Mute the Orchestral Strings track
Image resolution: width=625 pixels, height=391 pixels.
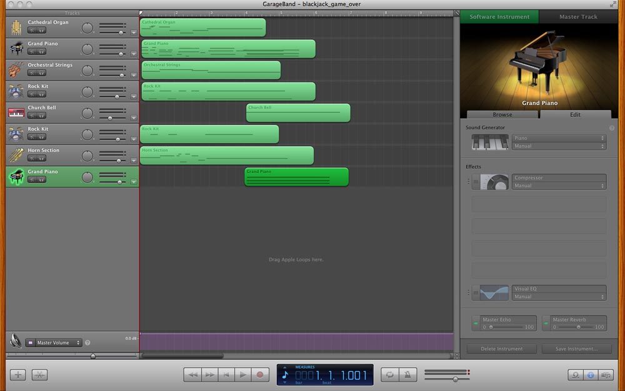(x=32, y=73)
